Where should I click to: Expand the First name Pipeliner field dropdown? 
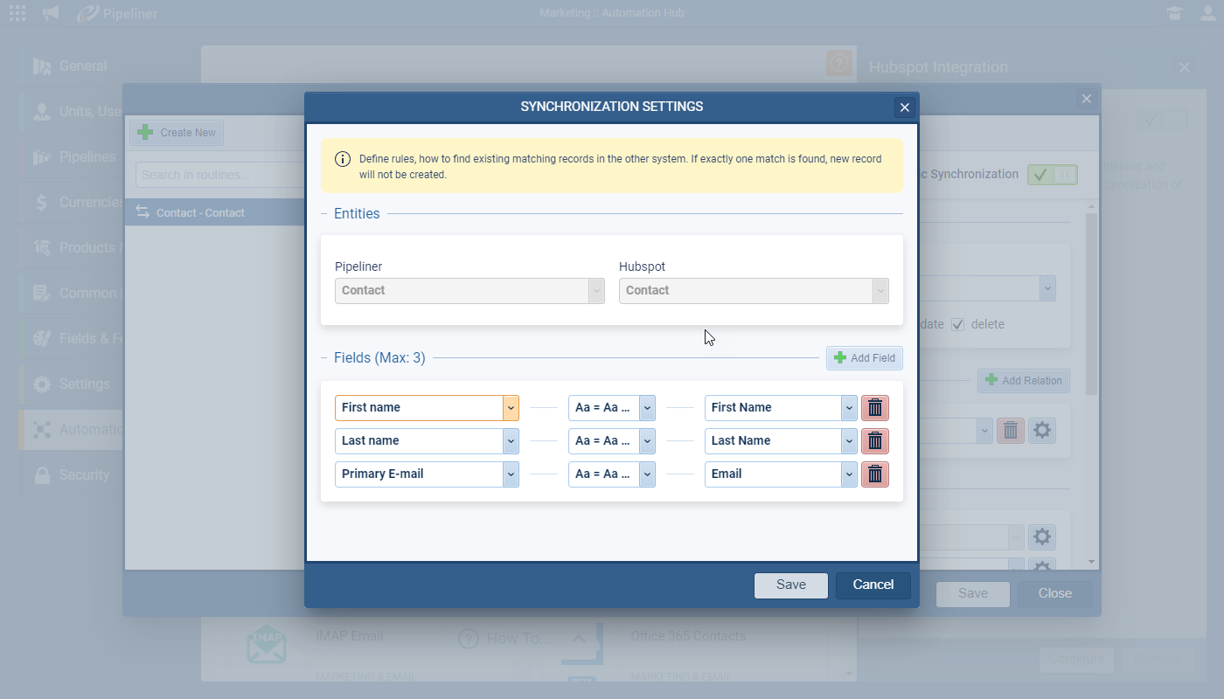(x=511, y=408)
